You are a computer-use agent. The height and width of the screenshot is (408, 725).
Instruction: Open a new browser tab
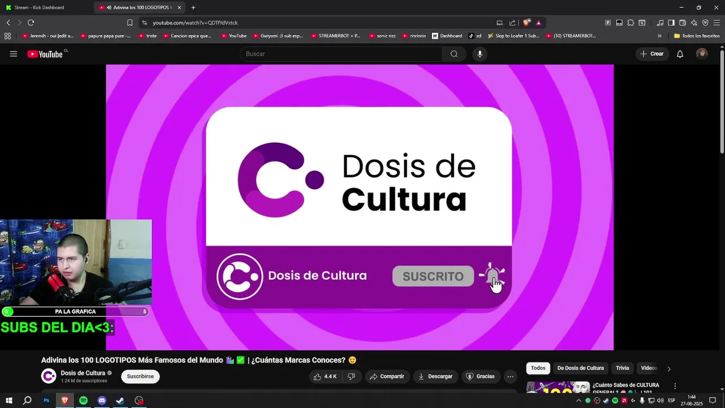(x=193, y=7)
